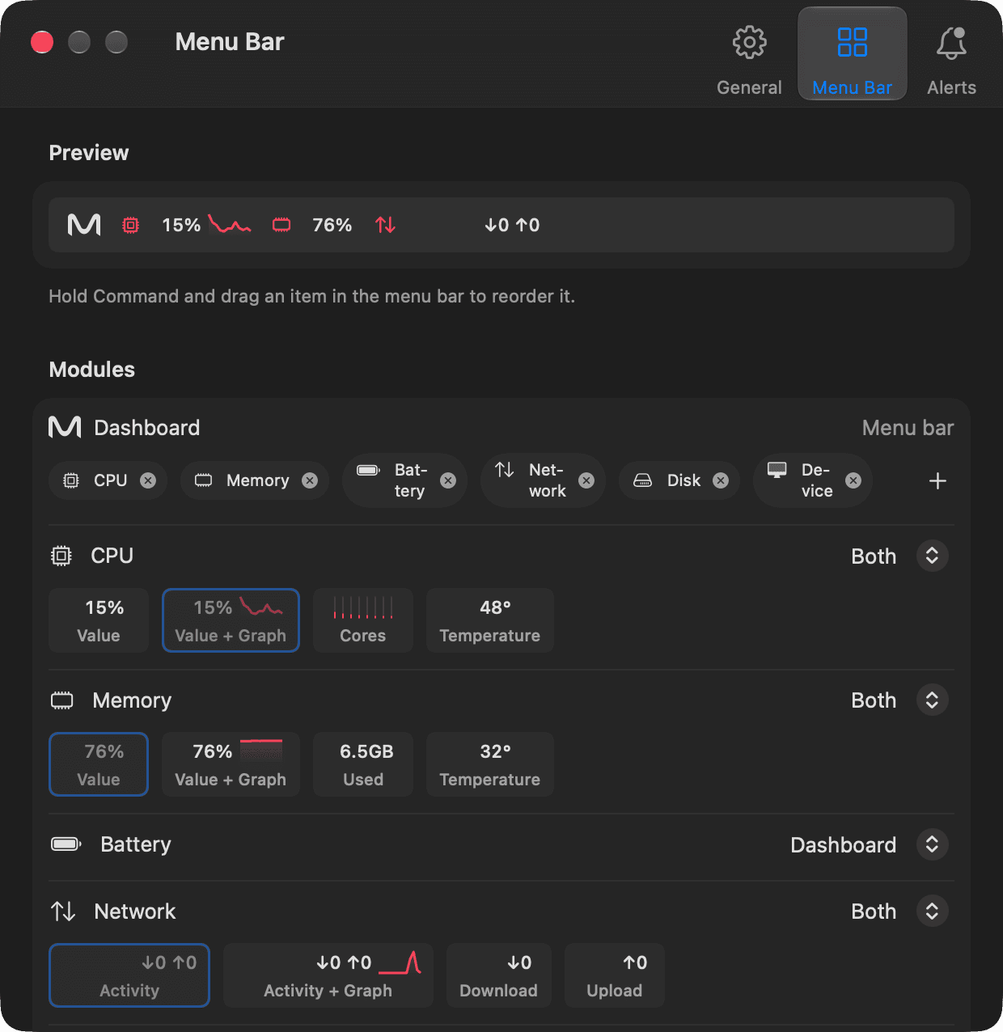Click the red memory icon in preview

[x=281, y=225]
